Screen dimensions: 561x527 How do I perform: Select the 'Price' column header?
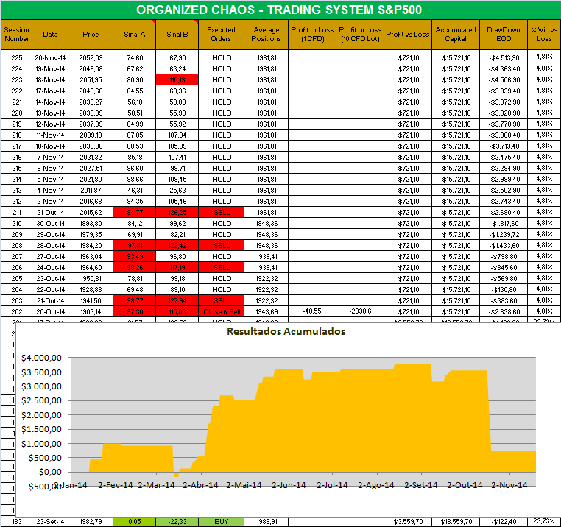[x=91, y=35]
